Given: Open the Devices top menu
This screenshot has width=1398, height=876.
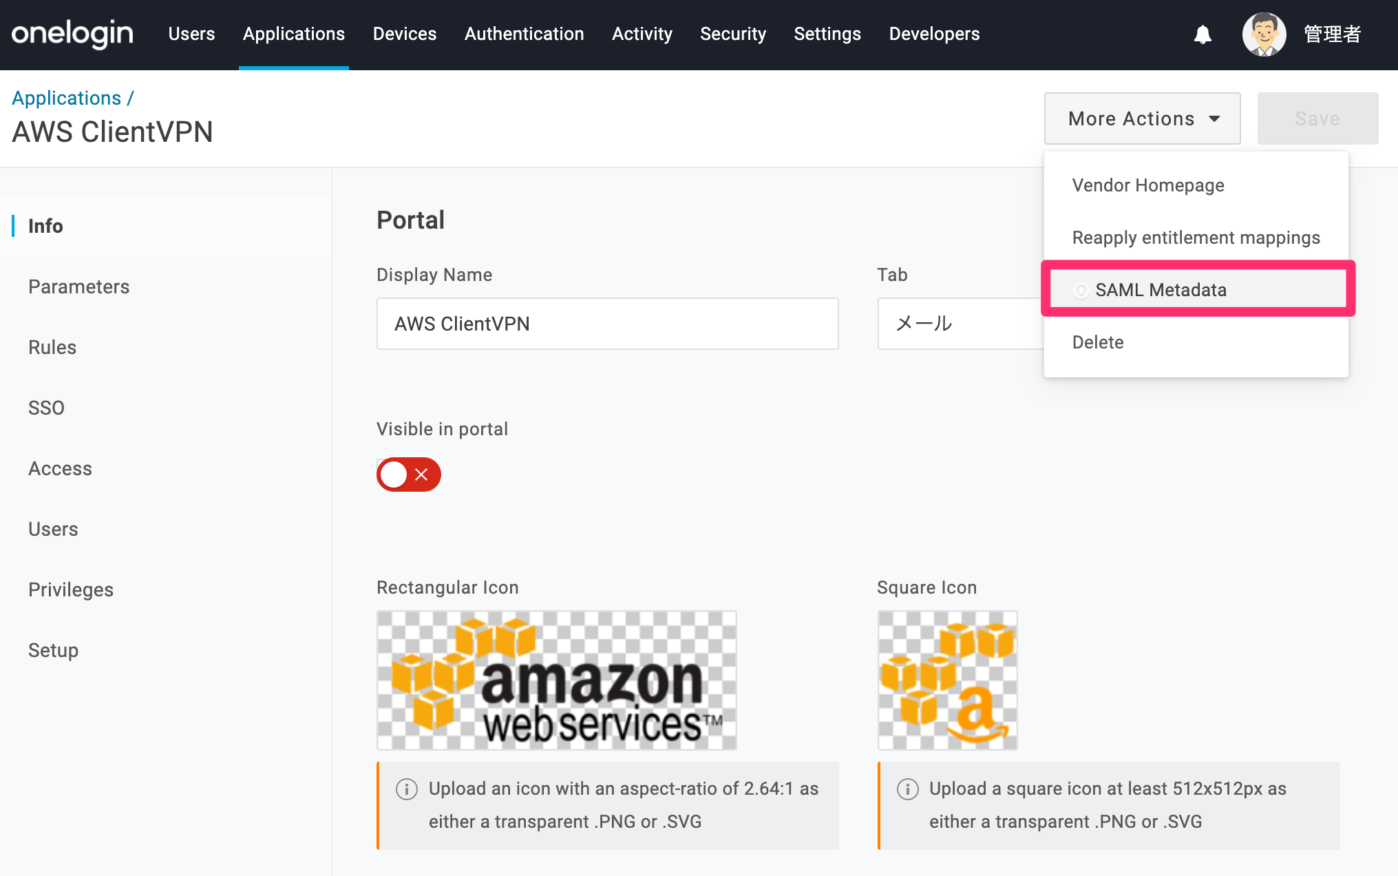Looking at the screenshot, I should 405,34.
